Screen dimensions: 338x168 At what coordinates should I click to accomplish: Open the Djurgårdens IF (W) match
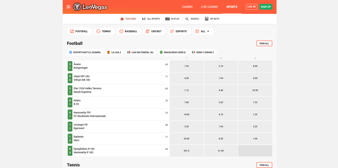click(x=118, y=151)
